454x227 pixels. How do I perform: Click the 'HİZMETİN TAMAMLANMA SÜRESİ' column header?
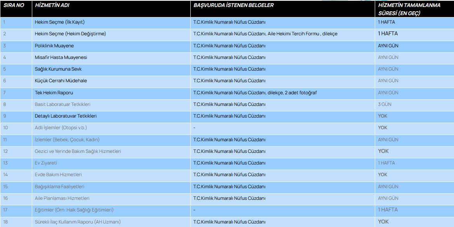click(x=409, y=9)
